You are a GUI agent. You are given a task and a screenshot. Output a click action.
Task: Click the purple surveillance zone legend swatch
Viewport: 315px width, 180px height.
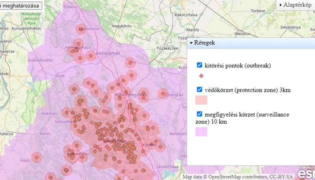tap(201, 132)
